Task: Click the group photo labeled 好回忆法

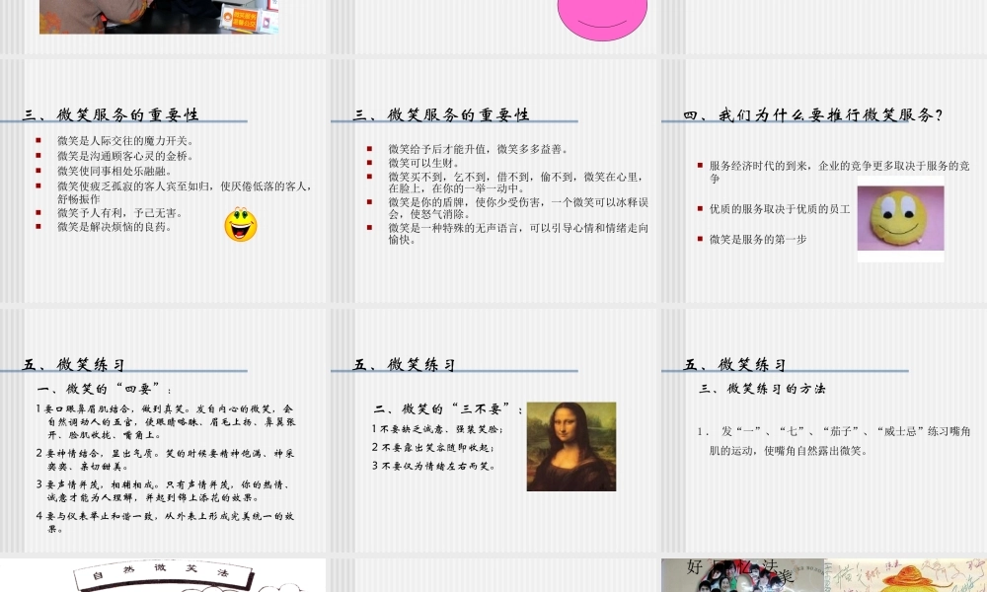Action: click(x=742, y=575)
